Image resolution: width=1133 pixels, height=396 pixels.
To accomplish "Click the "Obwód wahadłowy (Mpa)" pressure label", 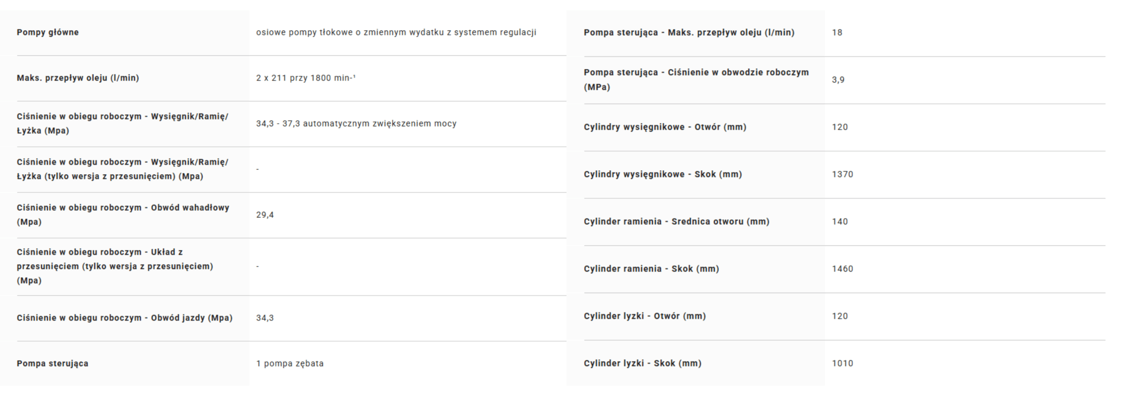I will 123,214.
